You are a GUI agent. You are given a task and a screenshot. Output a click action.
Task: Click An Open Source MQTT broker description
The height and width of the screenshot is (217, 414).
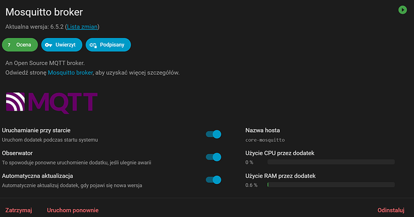(x=45, y=63)
